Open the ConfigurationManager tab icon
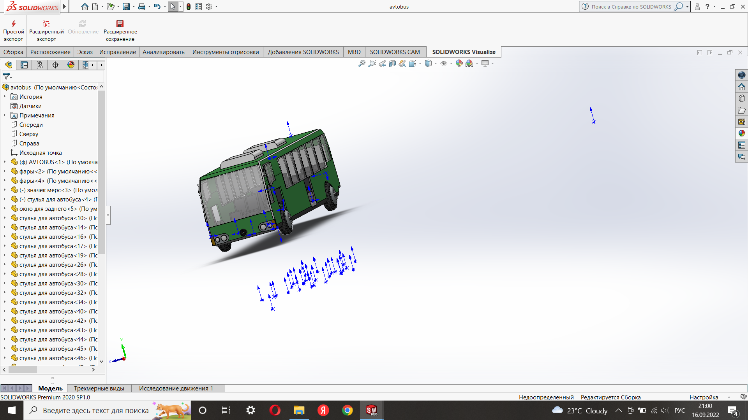Screen dimensions: 748x420 (40, 65)
